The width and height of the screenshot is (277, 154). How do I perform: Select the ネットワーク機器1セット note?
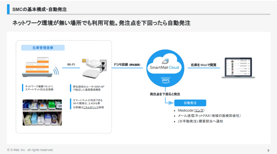39,88
